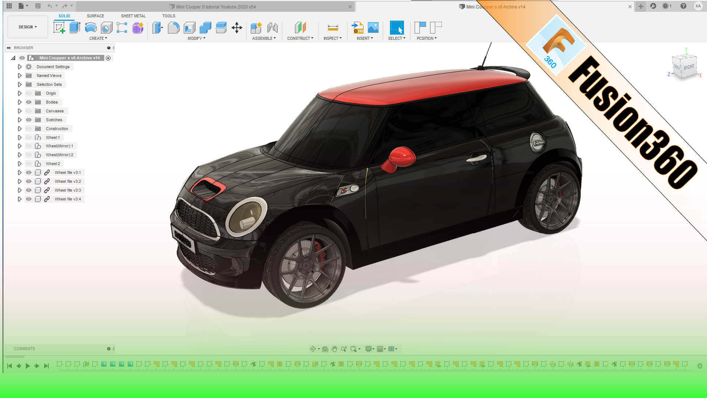Viewport: 707px width, 398px height.
Task: Switch to the SHEET METAL tab
Action: point(133,16)
